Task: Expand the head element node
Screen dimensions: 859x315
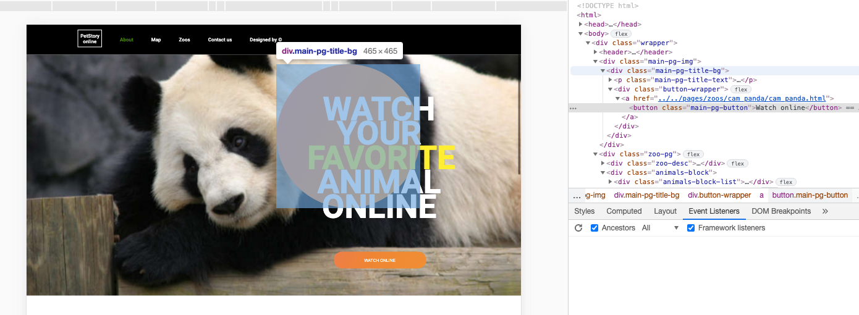Action: pos(581,25)
